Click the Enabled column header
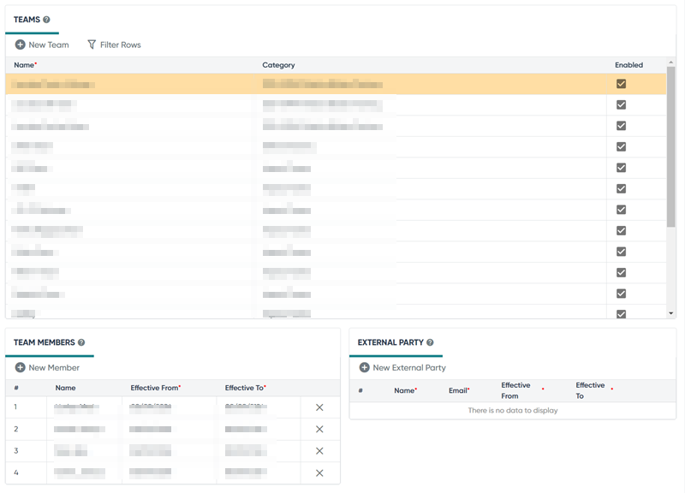 click(628, 65)
